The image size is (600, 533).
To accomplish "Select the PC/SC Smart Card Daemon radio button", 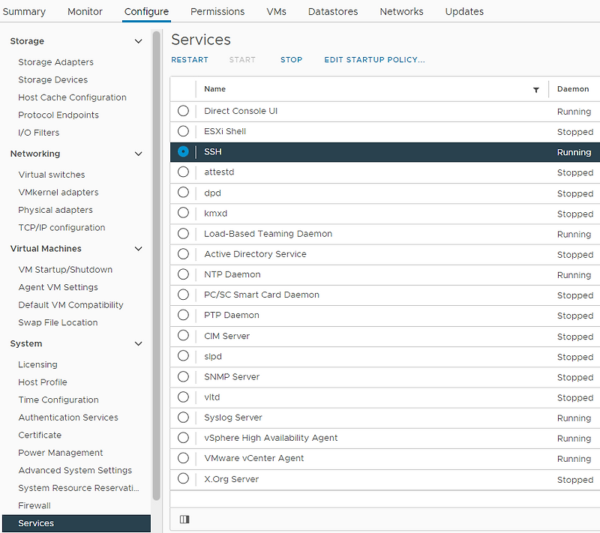I will 183,295.
